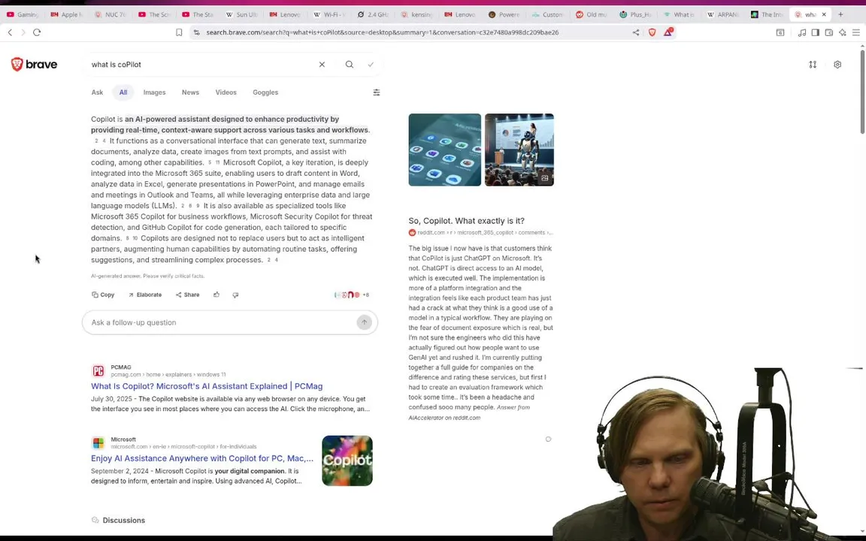Switch to the Apple browser tab
The image size is (866, 541).
point(66,14)
